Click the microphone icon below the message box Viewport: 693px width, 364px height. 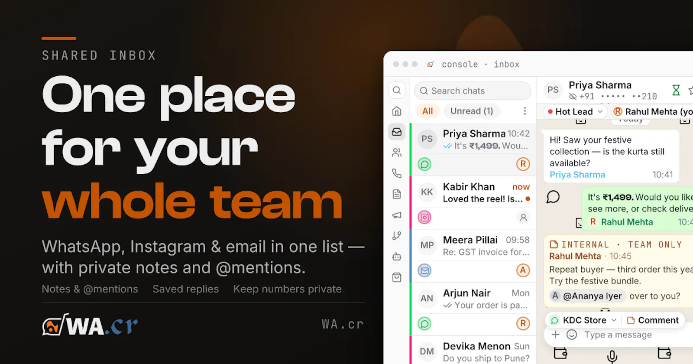(612, 356)
